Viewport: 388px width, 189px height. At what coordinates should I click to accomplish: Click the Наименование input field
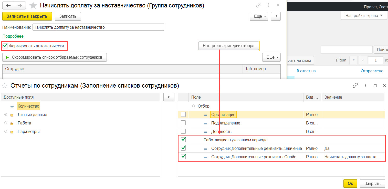[x=98, y=27]
